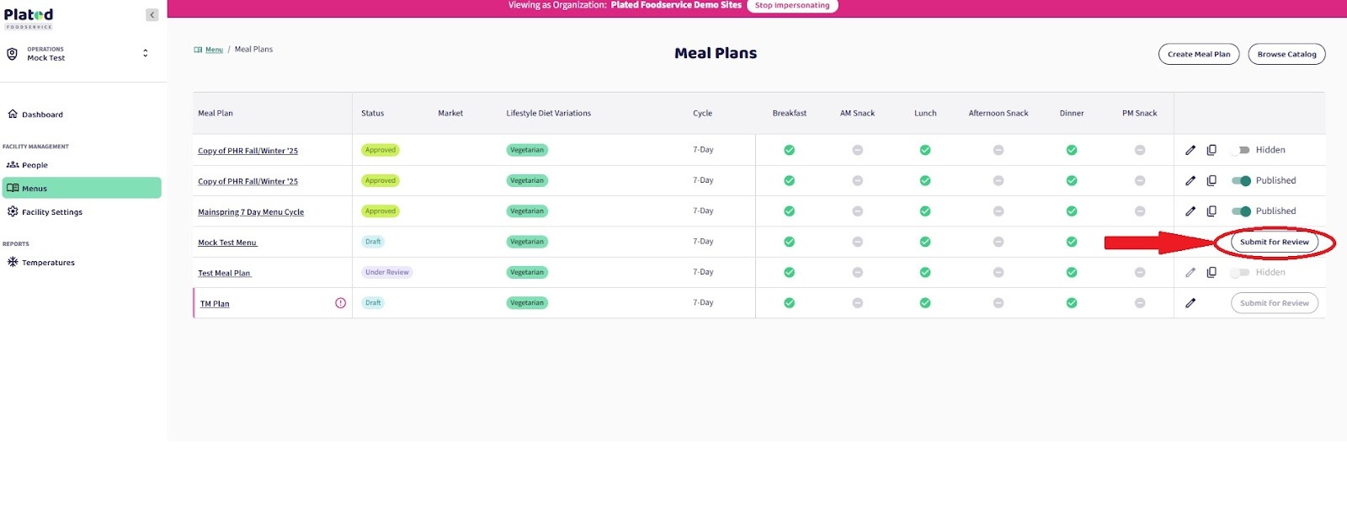Click the pencil icon for TM Plan
This screenshot has width=1347, height=512.
(x=1190, y=303)
